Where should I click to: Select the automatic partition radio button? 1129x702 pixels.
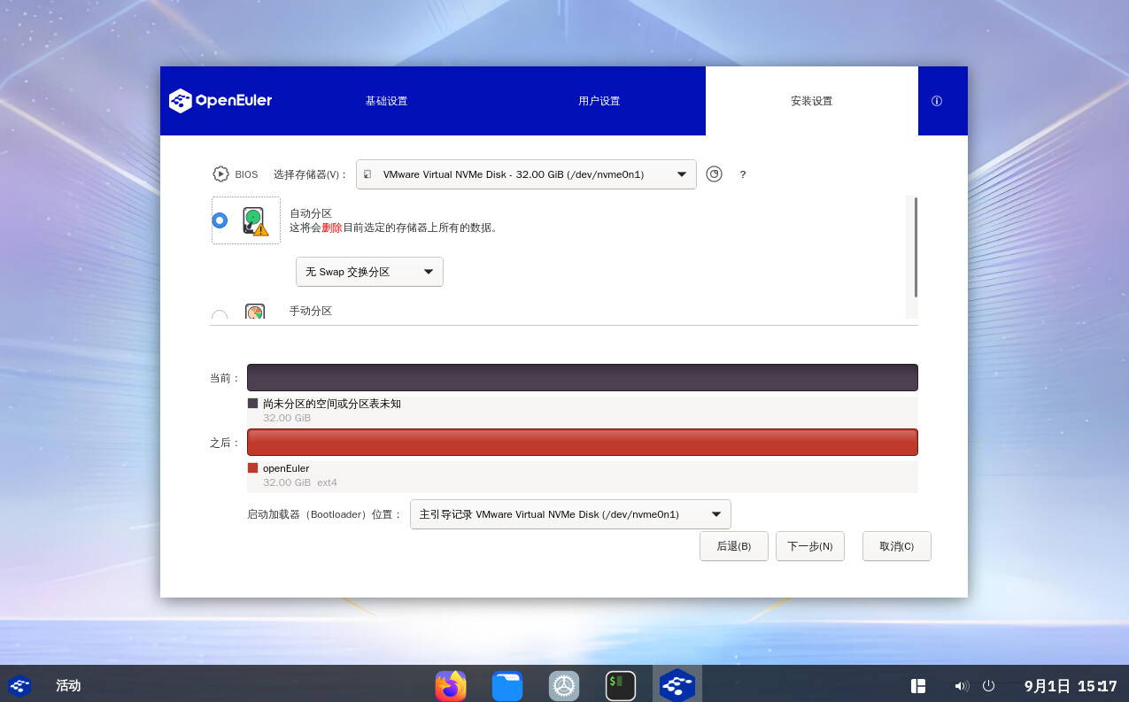220,220
